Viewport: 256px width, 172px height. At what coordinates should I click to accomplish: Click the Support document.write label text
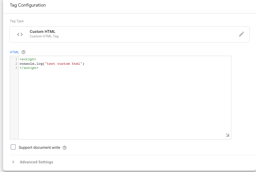(39, 147)
